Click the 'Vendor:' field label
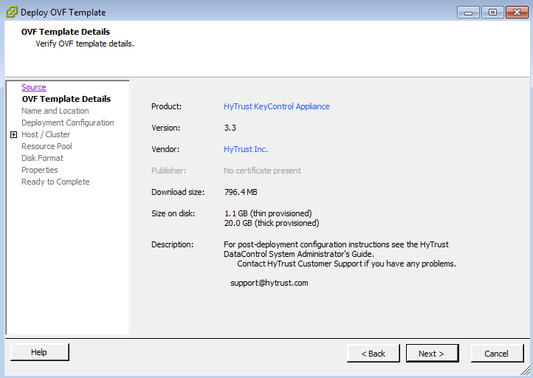This screenshot has height=378, width=533. 165,149
